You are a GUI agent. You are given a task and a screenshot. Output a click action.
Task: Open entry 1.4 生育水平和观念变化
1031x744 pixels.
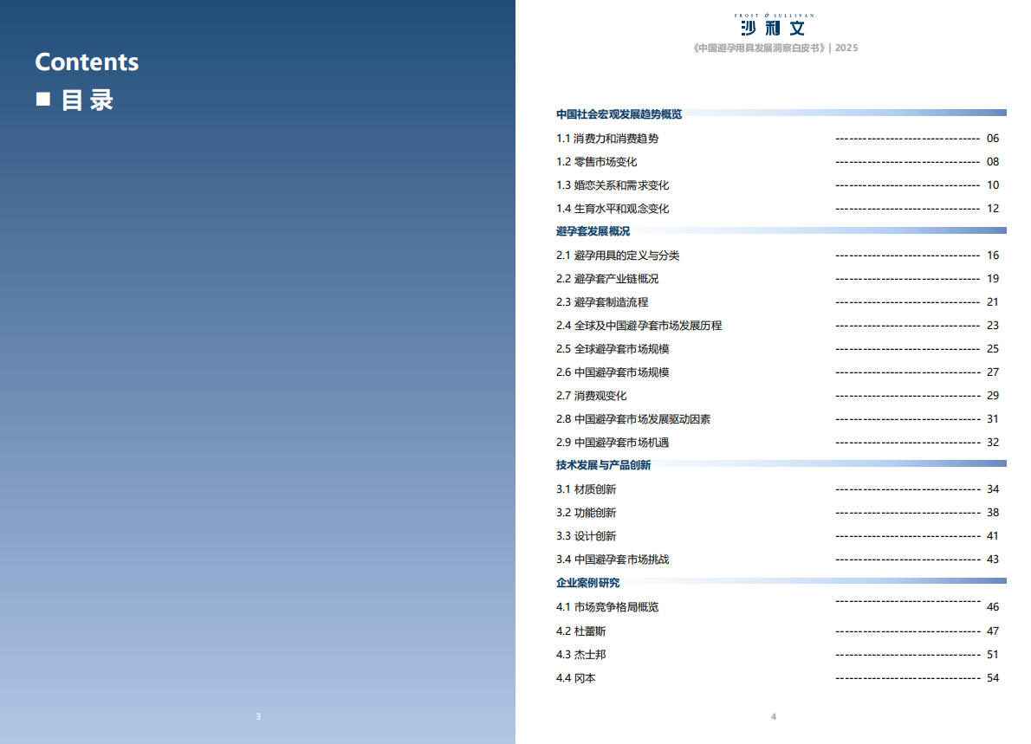tap(615, 208)
